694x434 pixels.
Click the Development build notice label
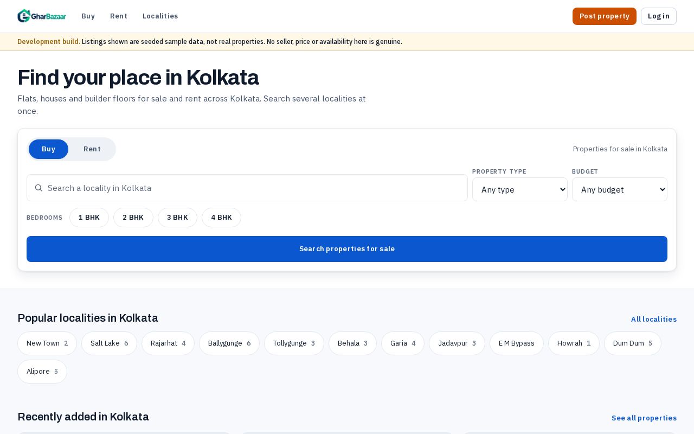tap(49, 42)
